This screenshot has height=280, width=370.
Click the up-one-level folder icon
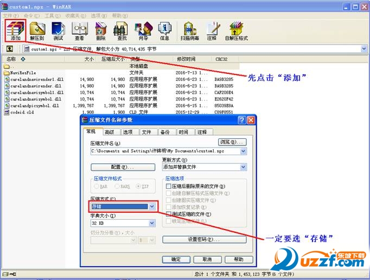coord(9,49)
